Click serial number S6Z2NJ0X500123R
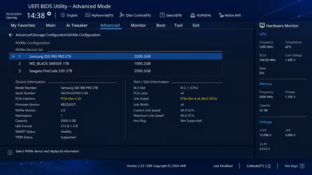 pos(74,93)
